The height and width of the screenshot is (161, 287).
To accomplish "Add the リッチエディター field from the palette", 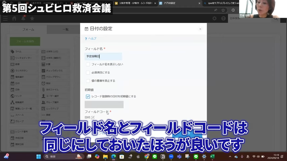I will click(24, 58).
